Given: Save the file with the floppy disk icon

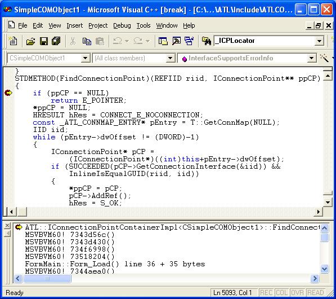Looking at the screenshot, I should click(44, 41).
